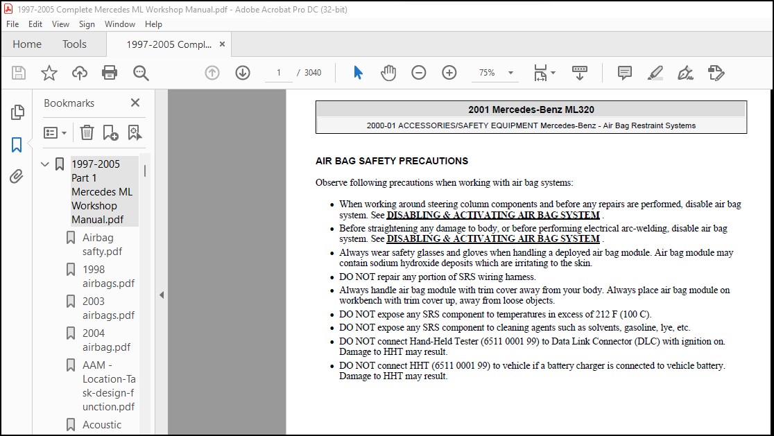Click the 2001 Mercedes-Benz ML320 title
774x436 pixels.
[x=531, y=110]
